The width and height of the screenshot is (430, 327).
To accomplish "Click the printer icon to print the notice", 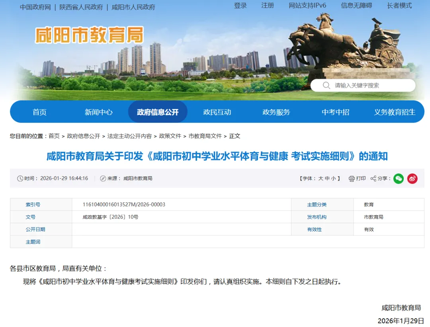I will [351, 179].
